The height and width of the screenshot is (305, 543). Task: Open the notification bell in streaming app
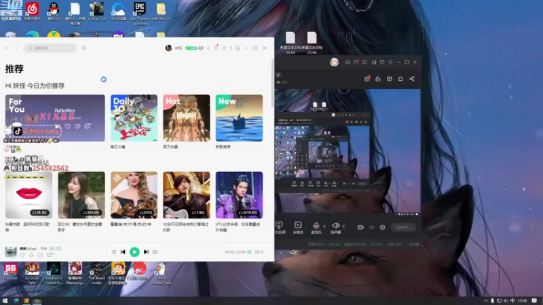(x=400, y=79)
